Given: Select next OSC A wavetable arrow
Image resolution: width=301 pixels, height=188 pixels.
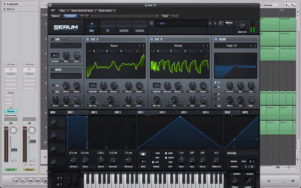Looking at the screenshot, I should click(x=143, y=46).
